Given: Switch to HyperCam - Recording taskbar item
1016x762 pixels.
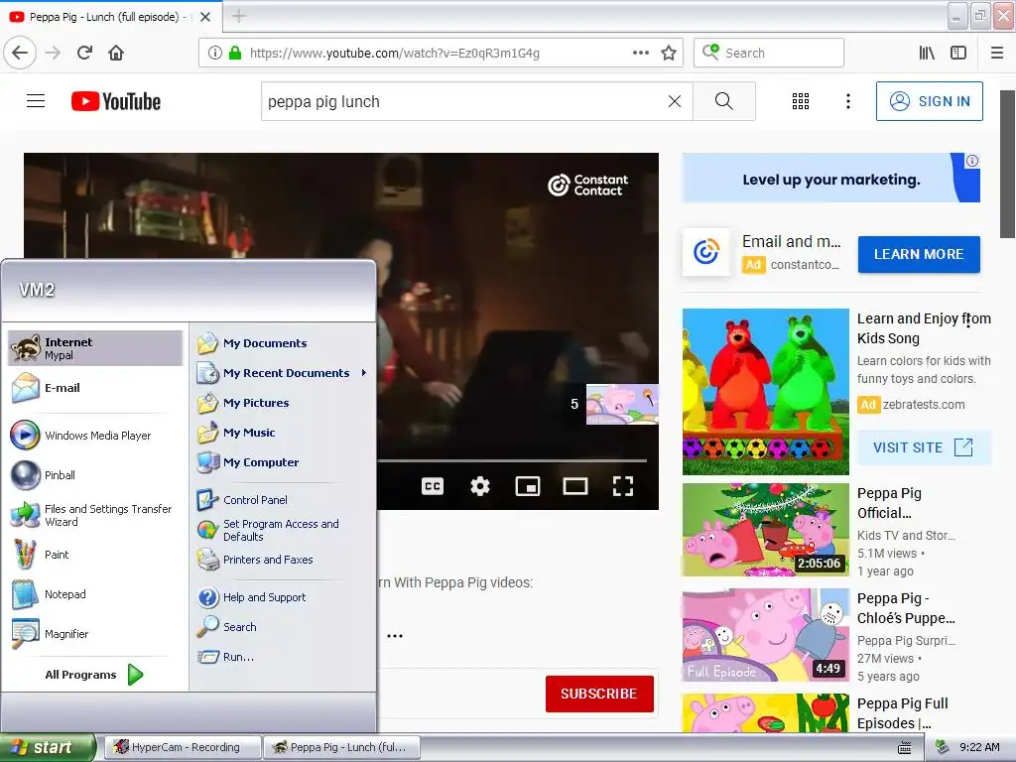Looking at the screenshot, I should pyautogui.click(x=183, y=747).
